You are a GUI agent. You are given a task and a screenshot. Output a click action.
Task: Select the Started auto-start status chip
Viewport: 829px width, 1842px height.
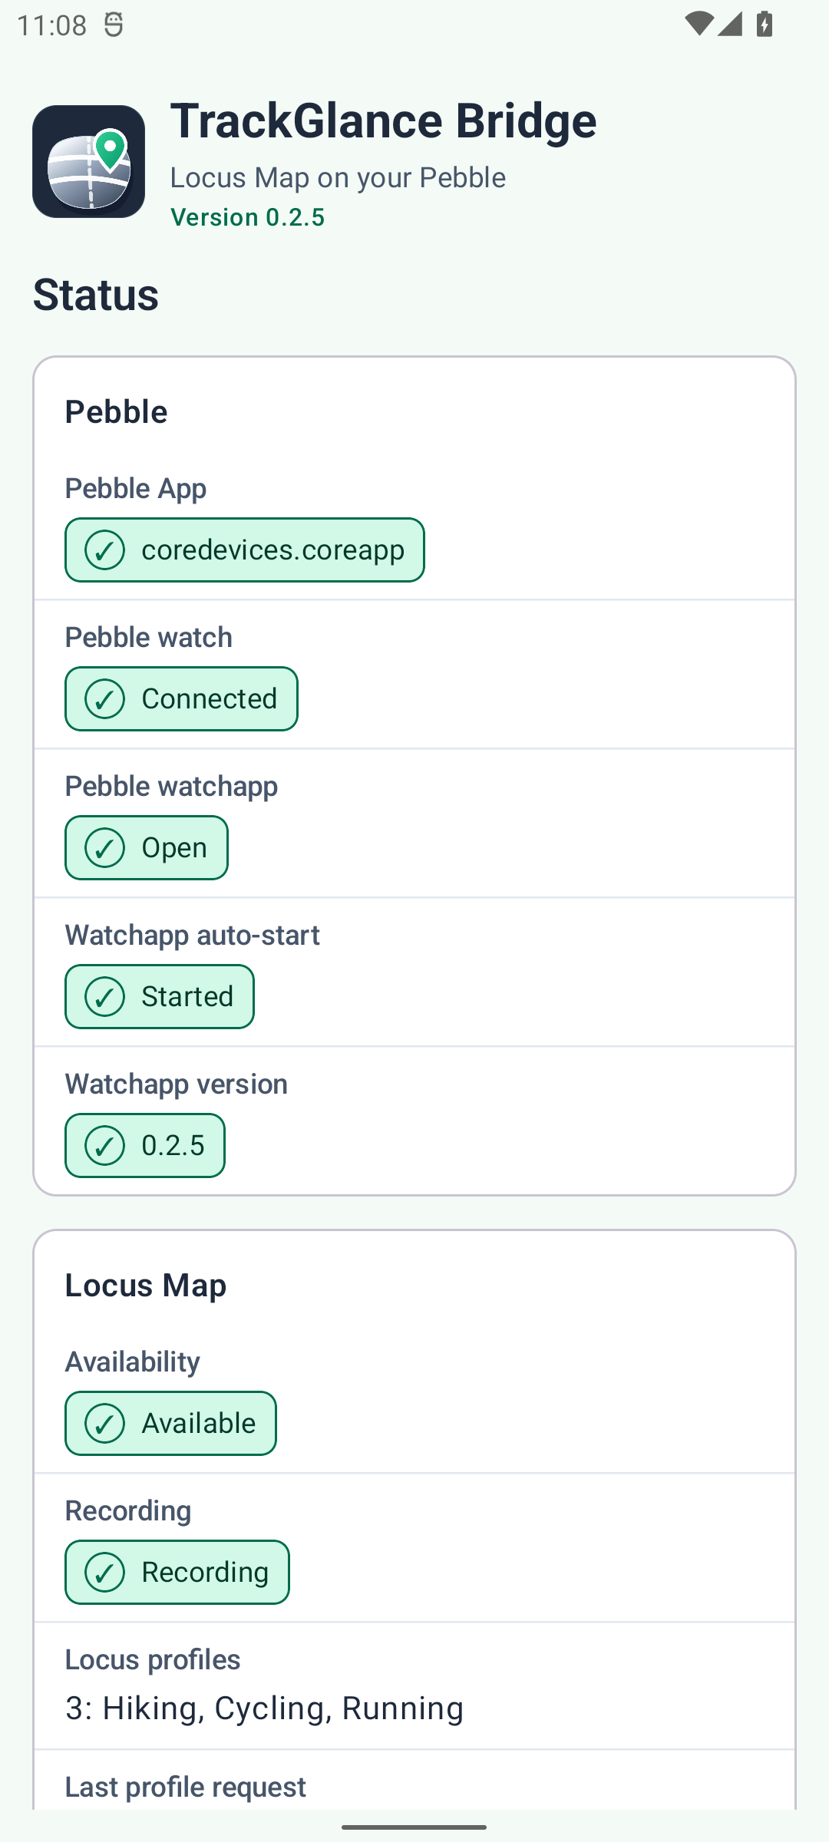(x=160, y=997)
